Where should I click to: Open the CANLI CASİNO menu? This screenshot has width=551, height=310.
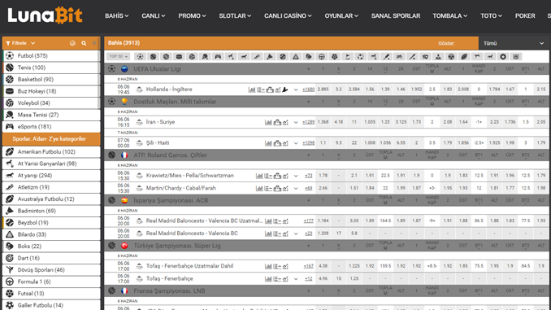click(288, 15)
